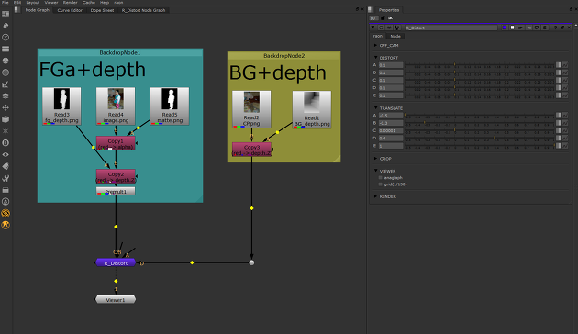Image resolution: width=578 pixels, height=334 pixels.
Task: Open the orange R raon plugin icon
Action: tap(6, 225)
